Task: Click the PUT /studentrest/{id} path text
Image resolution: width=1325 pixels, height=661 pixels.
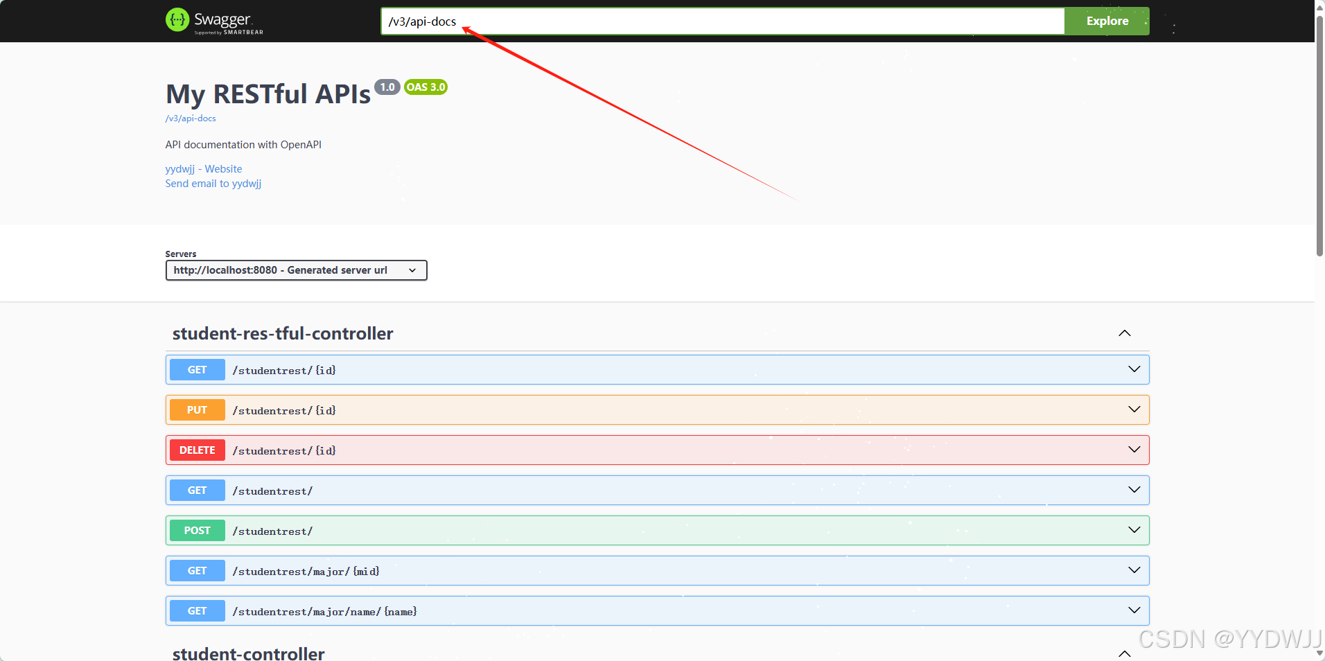Action: pyautogui.click(x=284, y=411)
